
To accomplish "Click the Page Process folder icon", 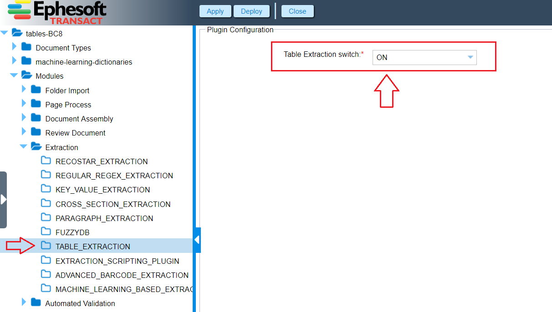I will tap(36, 103).
